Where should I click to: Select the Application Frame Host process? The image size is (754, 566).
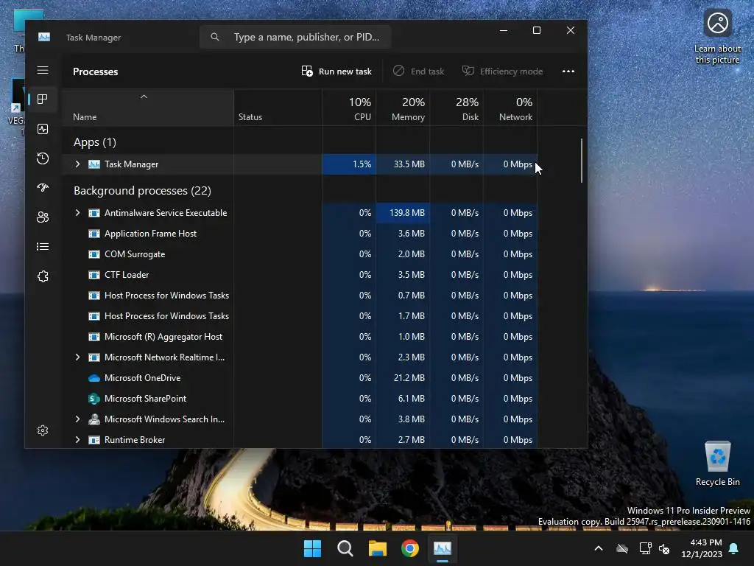300,234
